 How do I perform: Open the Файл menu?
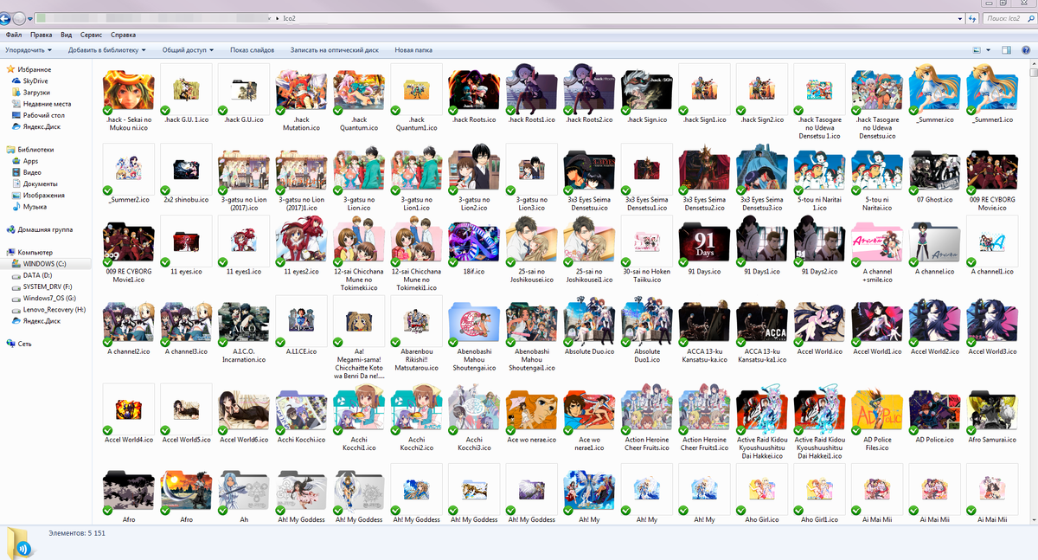coord(14,35)
